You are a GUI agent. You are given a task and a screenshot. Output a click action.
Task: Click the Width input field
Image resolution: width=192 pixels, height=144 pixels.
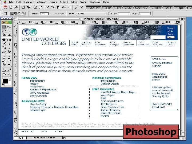[124, 14]
